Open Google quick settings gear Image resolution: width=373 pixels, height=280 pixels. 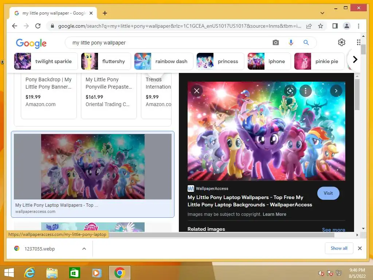tap(341, 42)
